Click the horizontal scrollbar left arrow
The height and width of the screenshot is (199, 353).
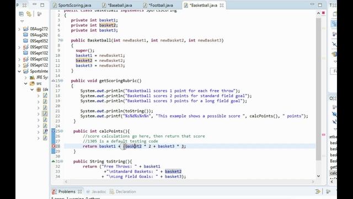pos(66,182)
